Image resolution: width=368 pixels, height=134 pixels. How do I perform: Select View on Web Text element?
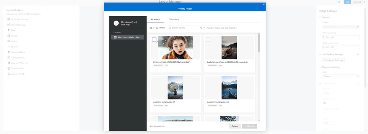point(18,63)
